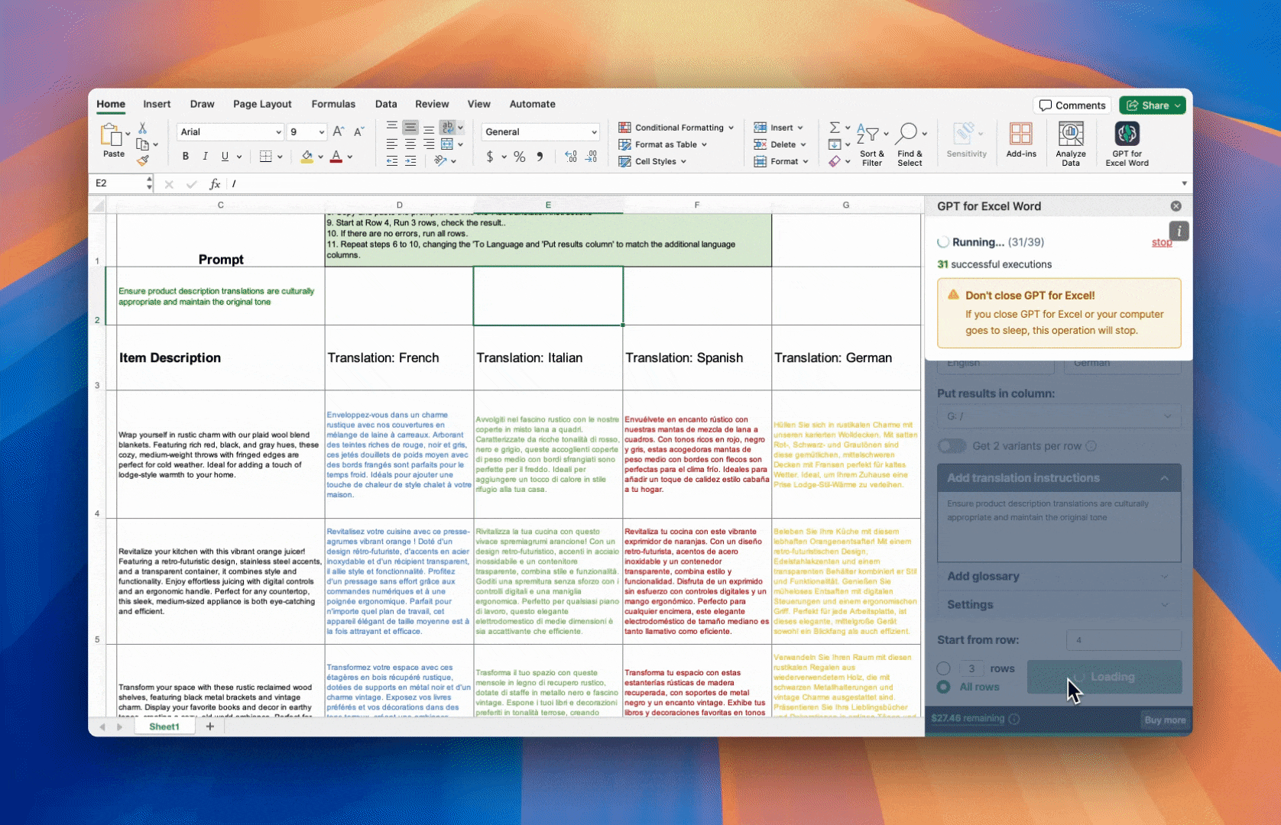Stop the running GPT operation
The image size is (1281, 825).
(x=1162, y=242)
